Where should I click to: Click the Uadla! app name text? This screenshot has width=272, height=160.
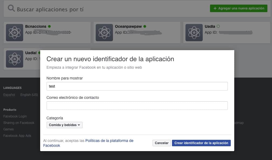pos(31,53)
